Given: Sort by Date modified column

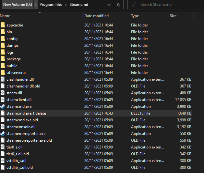Looking at the screenshot, I should 96,16.
